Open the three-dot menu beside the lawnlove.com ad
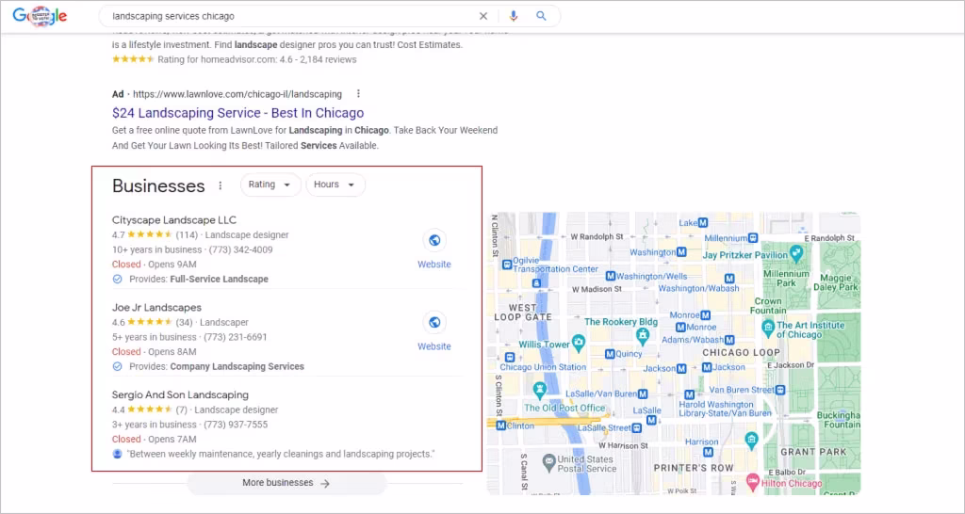965x514 pixels. 358,94
